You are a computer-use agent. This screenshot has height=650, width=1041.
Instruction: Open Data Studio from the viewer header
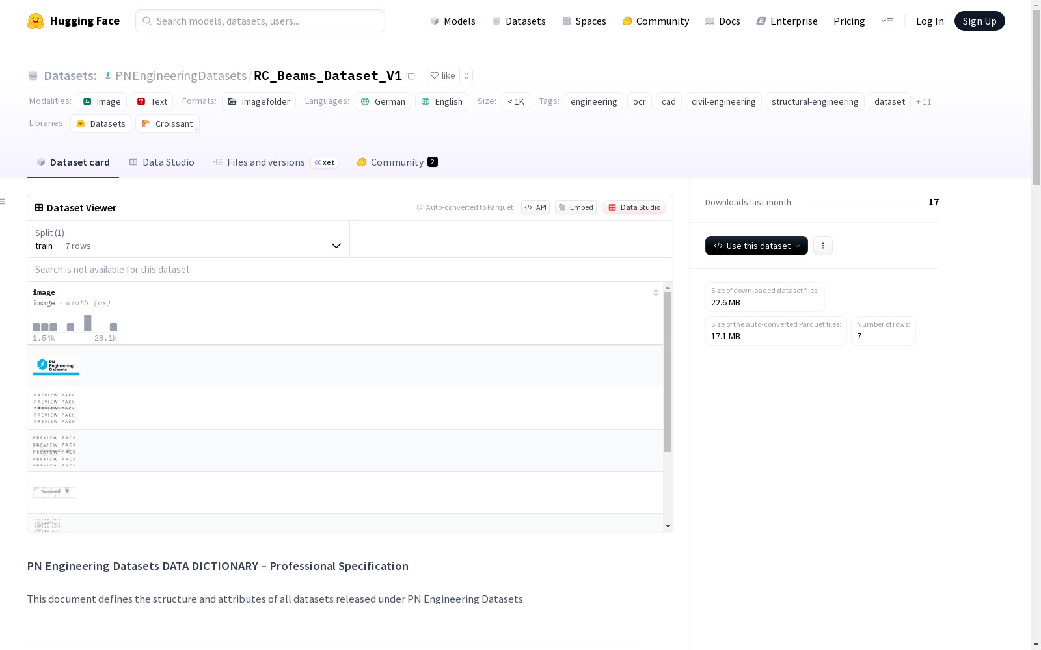pyautogui.click(x=634, y=207)
